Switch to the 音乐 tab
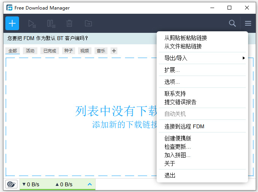 (x=101, y=51)
